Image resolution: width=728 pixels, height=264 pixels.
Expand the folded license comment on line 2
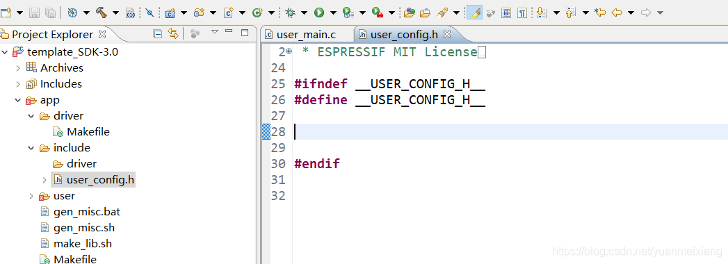click(x=289, y=51)
